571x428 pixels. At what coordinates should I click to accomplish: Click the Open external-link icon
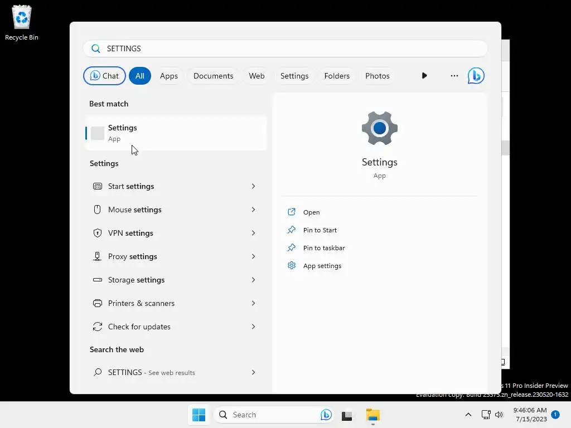coord(291,212)
